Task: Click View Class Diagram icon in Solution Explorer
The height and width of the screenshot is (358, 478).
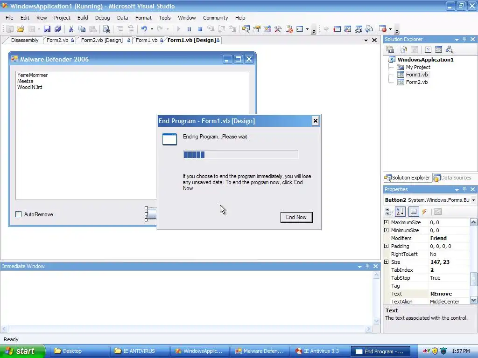Action: click(x=450, y=49)
